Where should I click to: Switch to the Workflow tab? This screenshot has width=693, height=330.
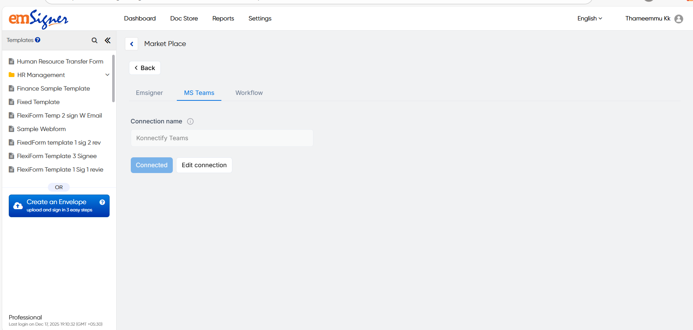tap(249, 93)
